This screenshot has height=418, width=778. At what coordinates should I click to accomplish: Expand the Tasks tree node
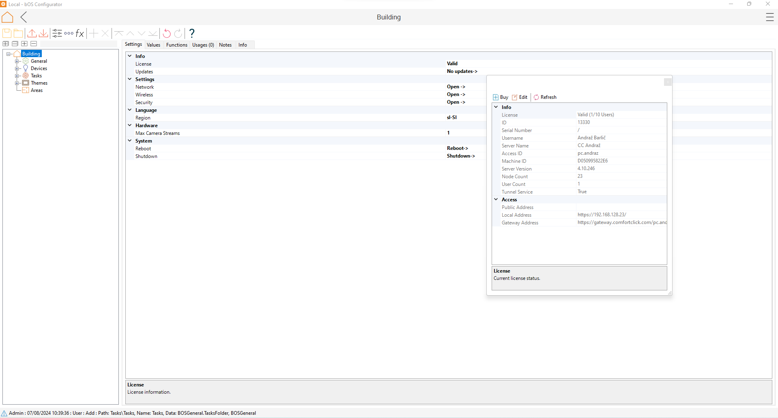(17, 76)
